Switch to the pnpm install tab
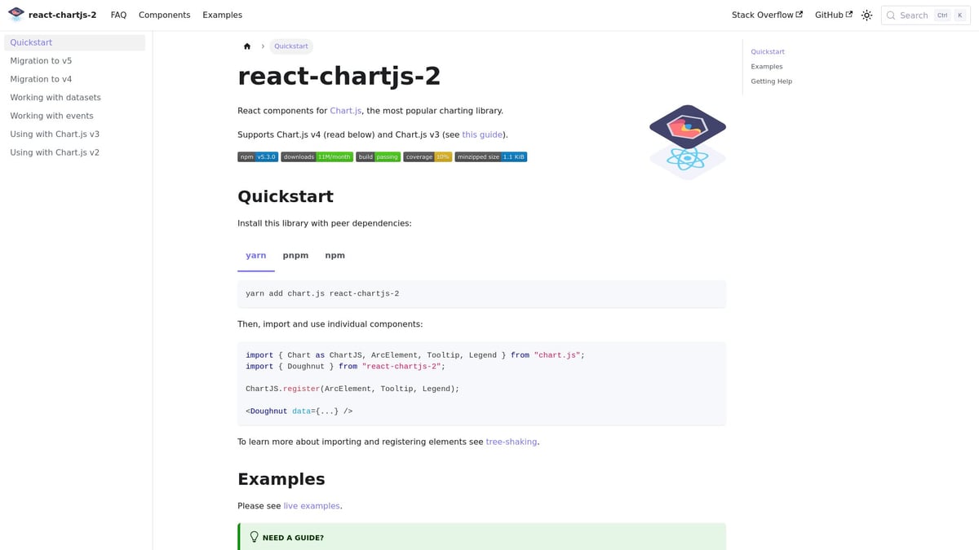This screenshot has width=979, height=550. (x=295, y=256)
